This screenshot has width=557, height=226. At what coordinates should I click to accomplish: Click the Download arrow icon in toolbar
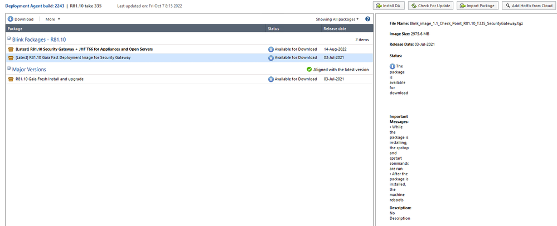tap(10, 19)
